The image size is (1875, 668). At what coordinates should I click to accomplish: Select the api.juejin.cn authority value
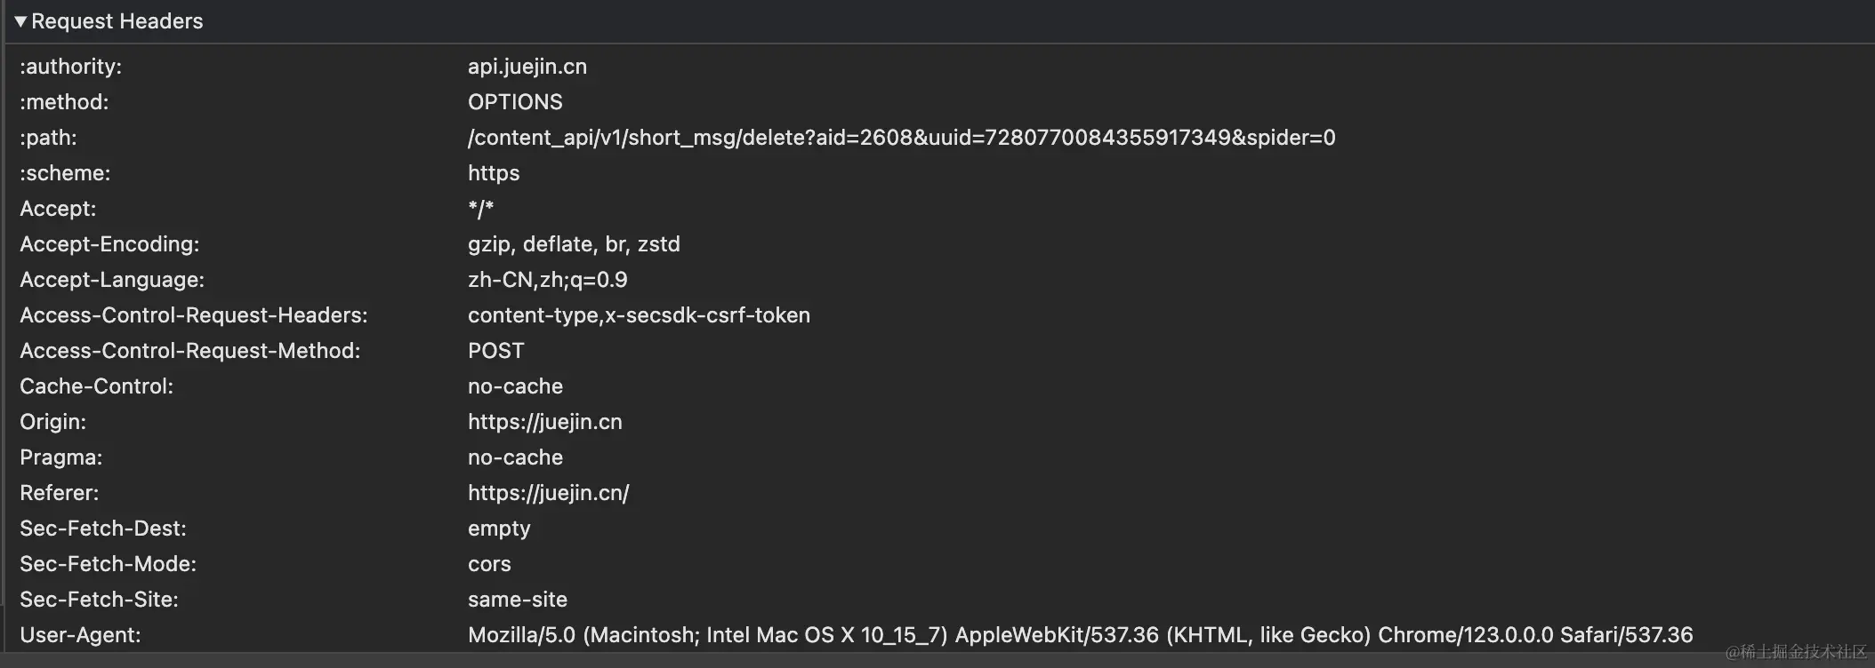tap(527, 67)
